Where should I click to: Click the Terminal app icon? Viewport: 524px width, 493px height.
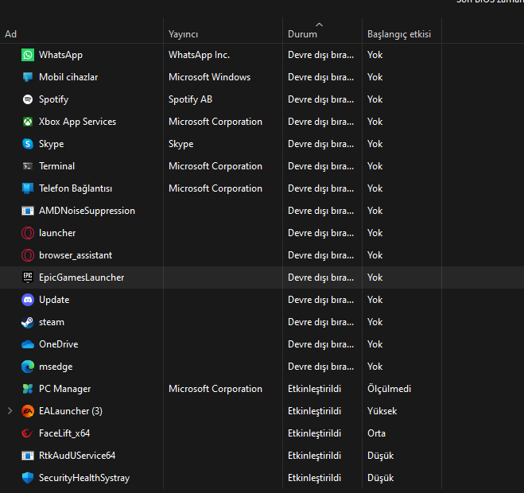coord(28,166)
